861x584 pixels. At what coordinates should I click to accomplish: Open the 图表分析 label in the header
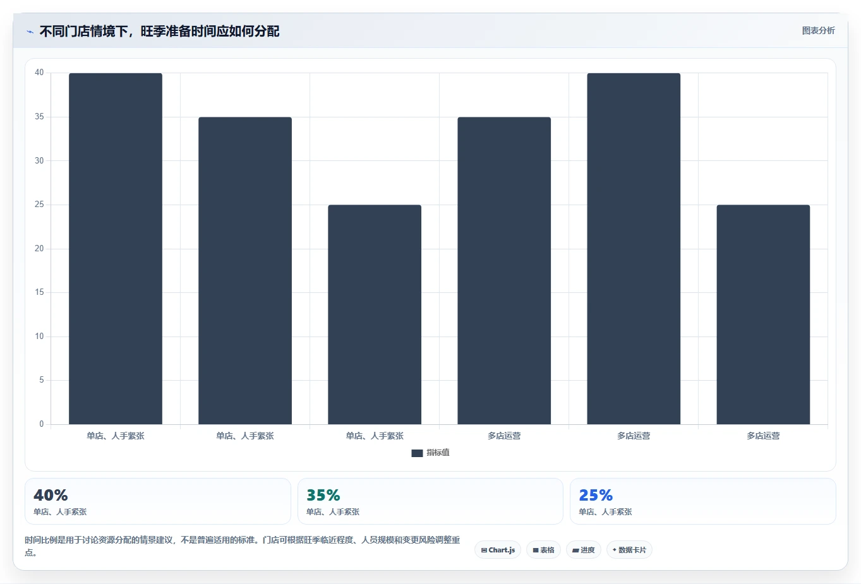pyautogui.click(x=818, y=30)
